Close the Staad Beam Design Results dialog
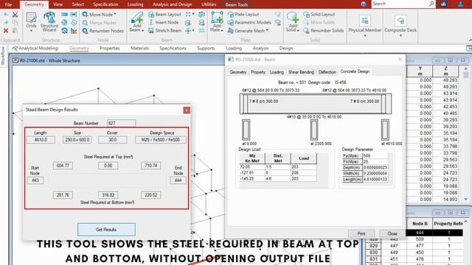Image resolution: width=472 pixels, height=265 pixels. (187, 110)
